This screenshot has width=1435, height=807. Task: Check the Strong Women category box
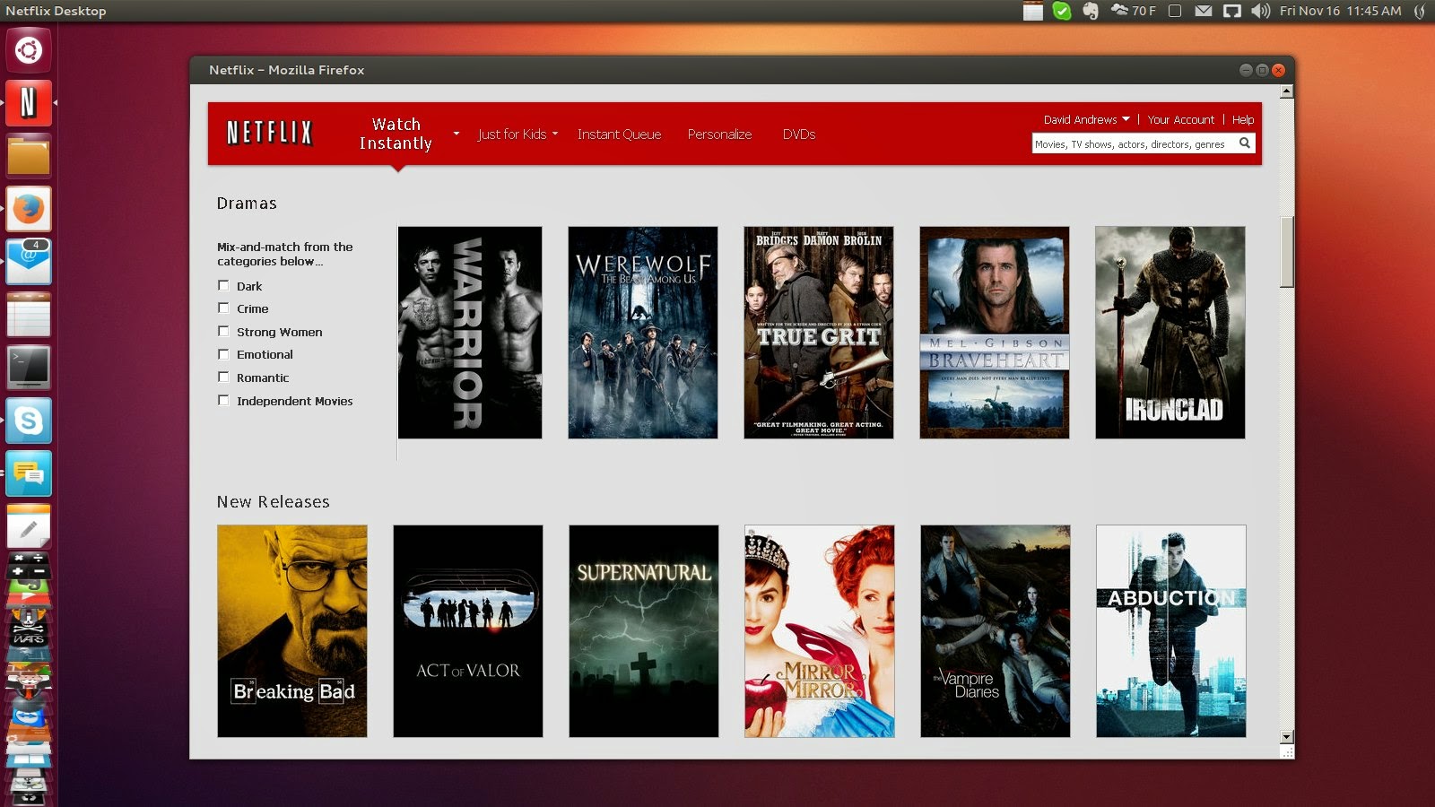click(223, 332)
